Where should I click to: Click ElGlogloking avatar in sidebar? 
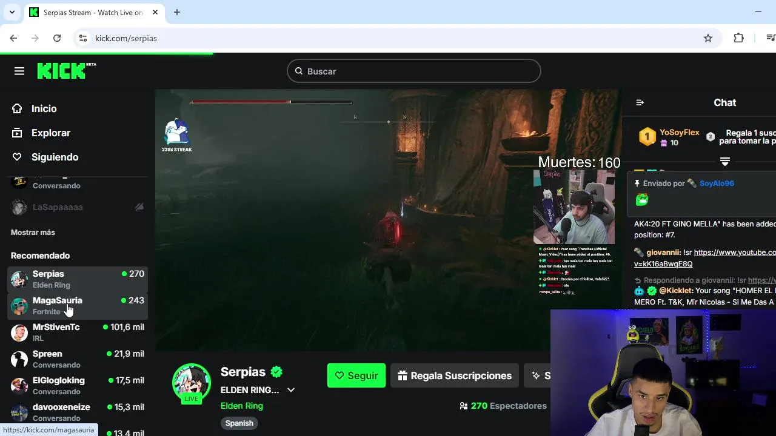tap(19, 386)
